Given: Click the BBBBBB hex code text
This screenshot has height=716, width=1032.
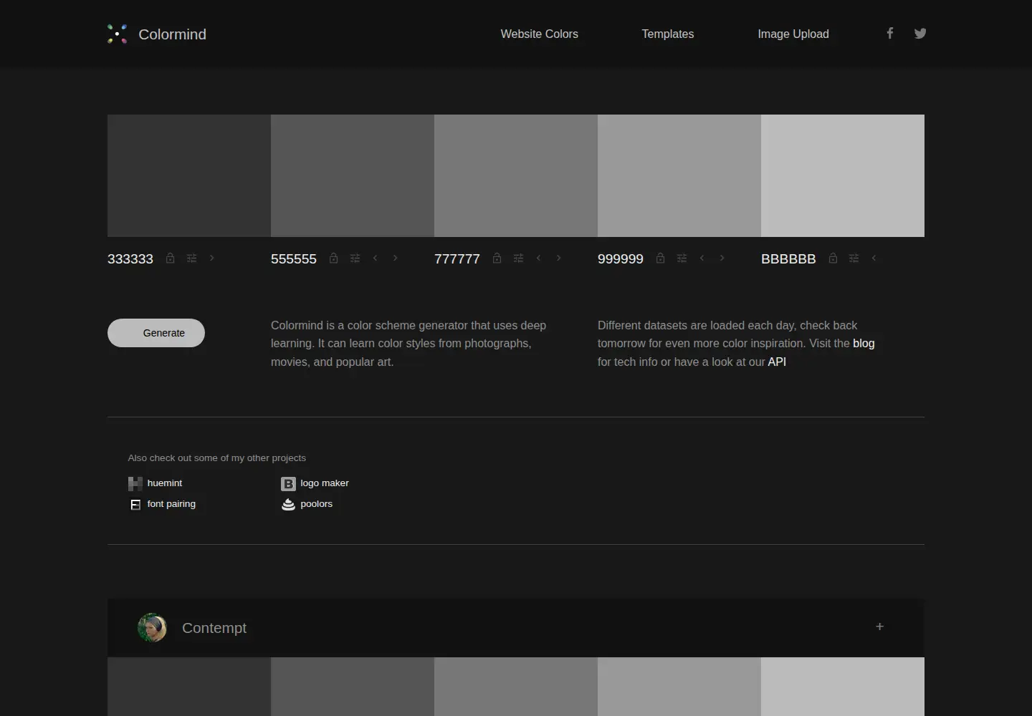Looking at the screenshot, I should coord(788,259).
